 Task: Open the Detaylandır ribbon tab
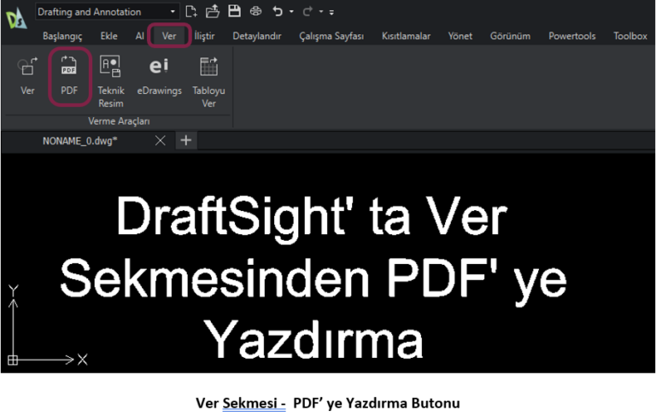[257, 36]
